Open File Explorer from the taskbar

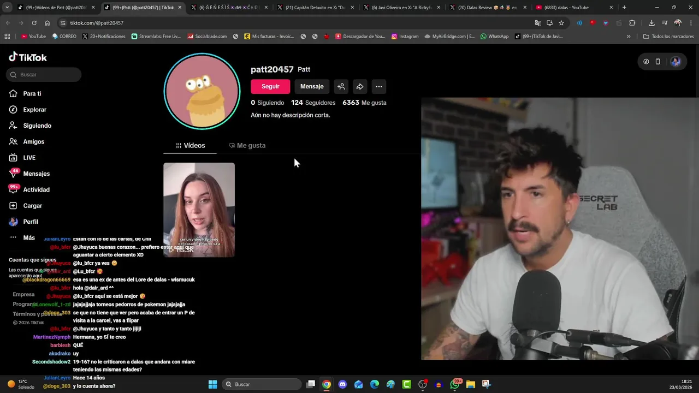tap(471, 384)
